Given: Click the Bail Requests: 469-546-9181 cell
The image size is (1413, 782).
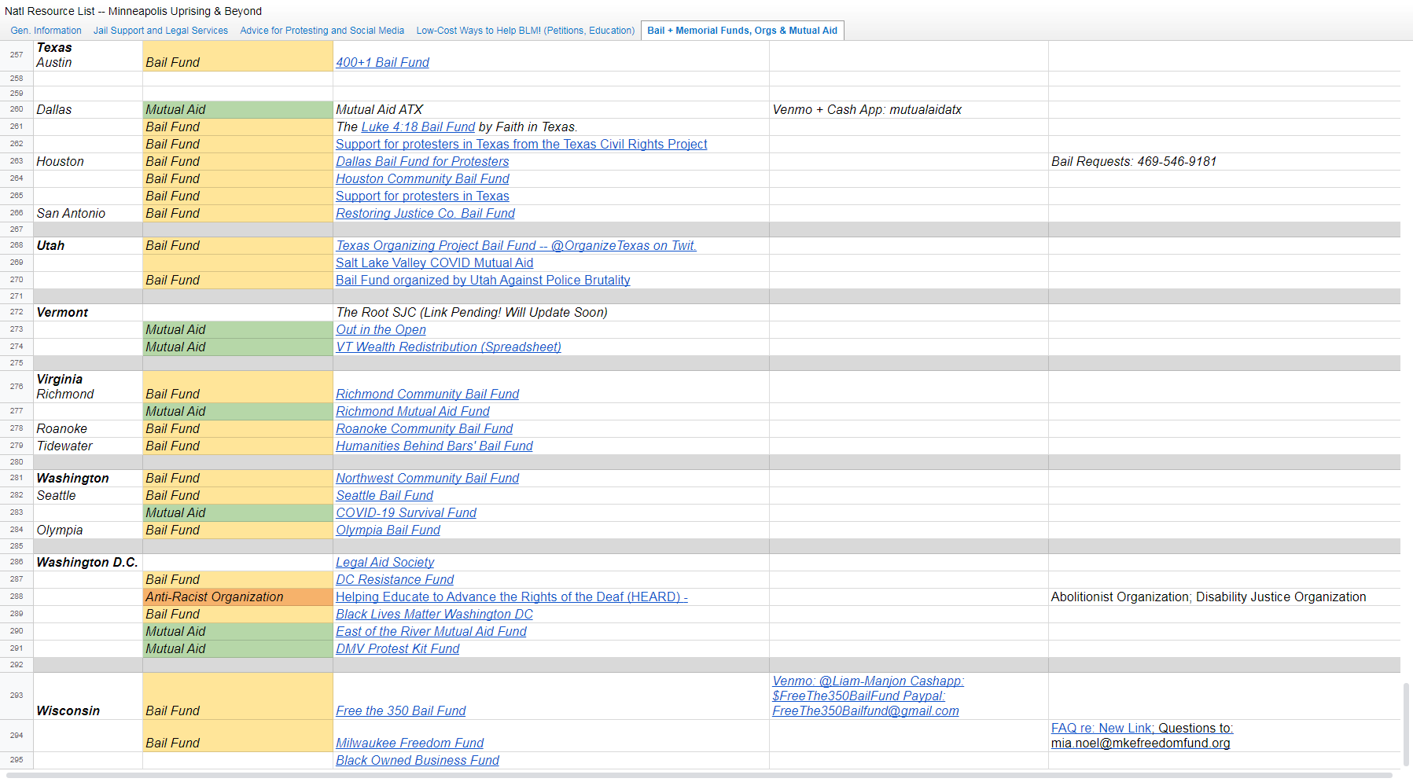Looking at the screenshot, I should pos(1224,162).
